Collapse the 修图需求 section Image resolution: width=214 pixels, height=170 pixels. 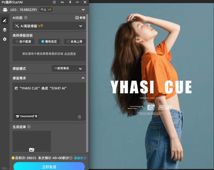[x=83, y=78]
